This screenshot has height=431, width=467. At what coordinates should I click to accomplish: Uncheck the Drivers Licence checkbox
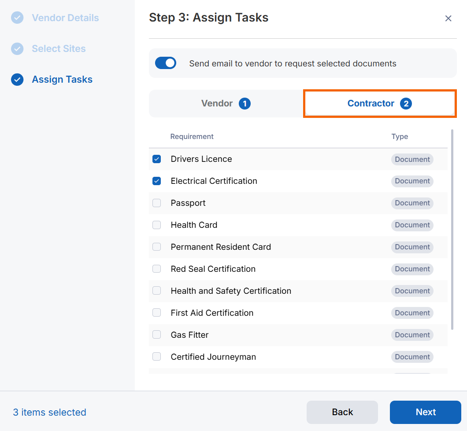(x=157, y=159)
